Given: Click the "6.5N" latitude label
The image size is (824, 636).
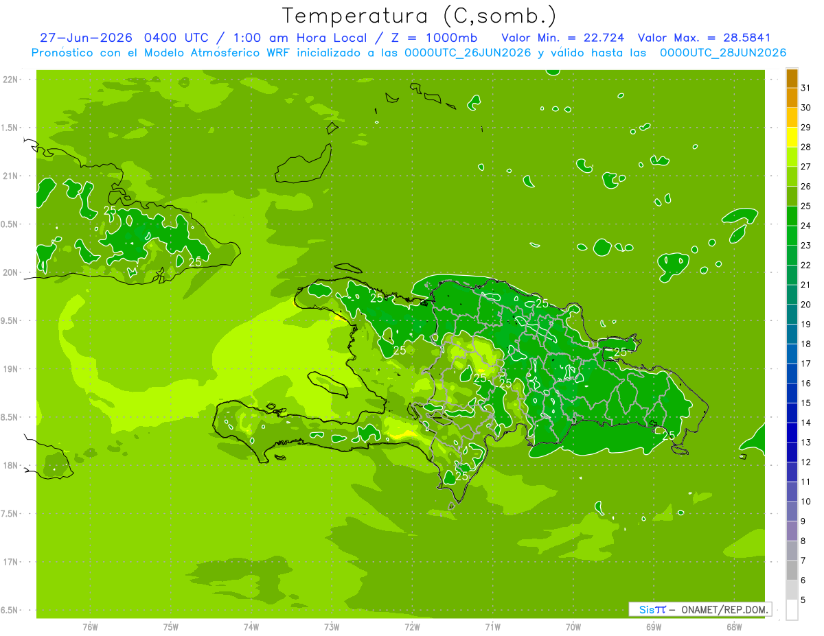Looking at the screenshot, I should tap(10, 610).
